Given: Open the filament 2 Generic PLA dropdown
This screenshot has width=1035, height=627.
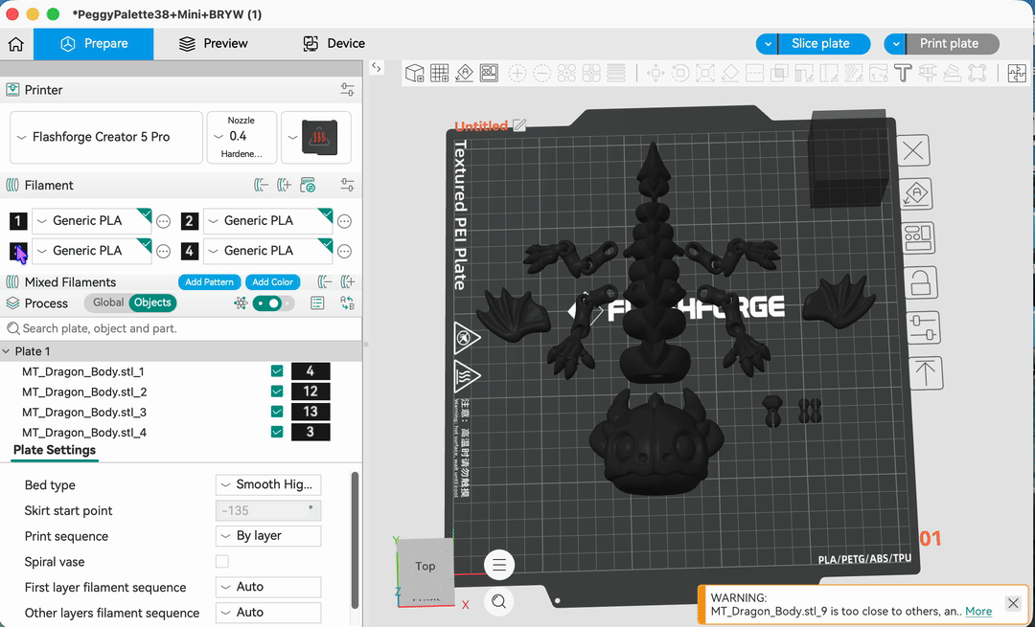Looking at the screenshot, I should click(268, 221).
